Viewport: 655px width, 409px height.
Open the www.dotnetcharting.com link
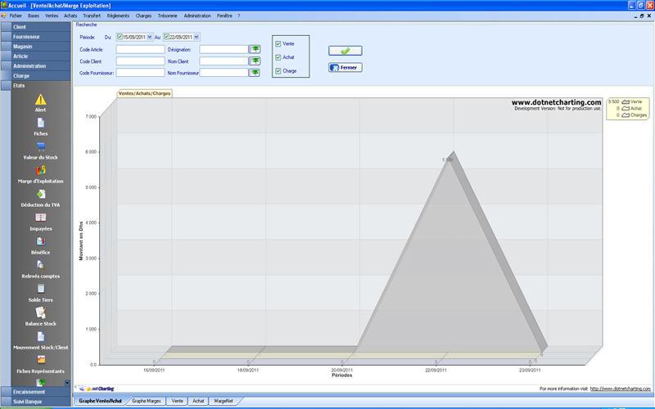pyautogui.click(x=620, y=389)
